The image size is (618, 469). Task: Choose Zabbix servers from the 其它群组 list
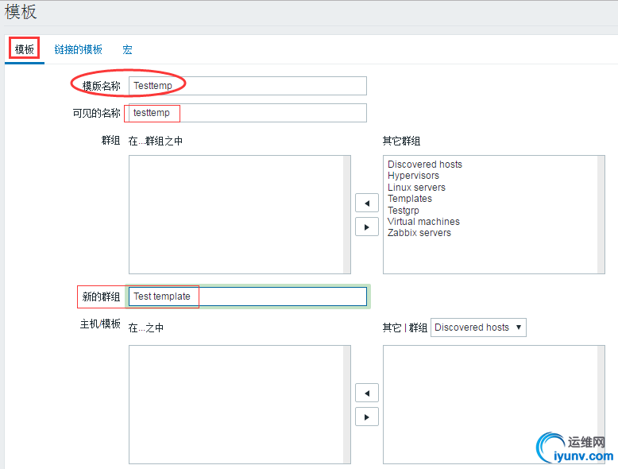point(419,233)
